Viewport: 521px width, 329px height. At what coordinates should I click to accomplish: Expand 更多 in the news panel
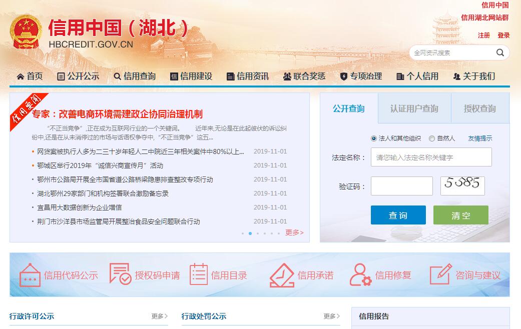294,232
